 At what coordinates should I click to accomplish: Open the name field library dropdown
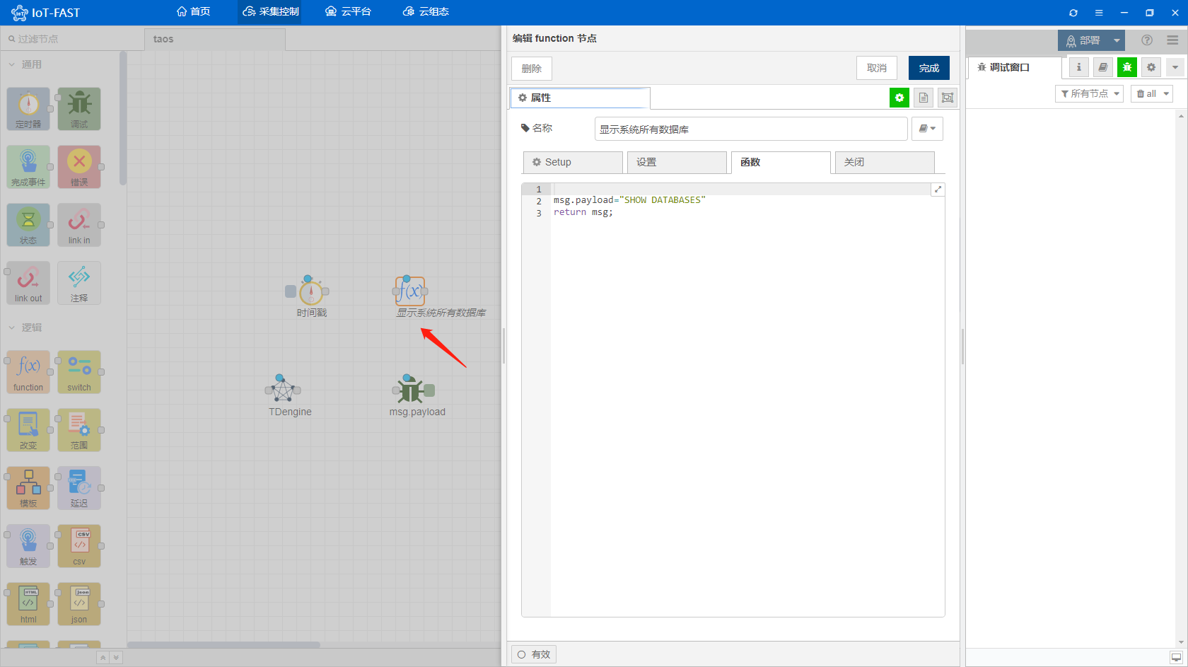pos(927,129)
